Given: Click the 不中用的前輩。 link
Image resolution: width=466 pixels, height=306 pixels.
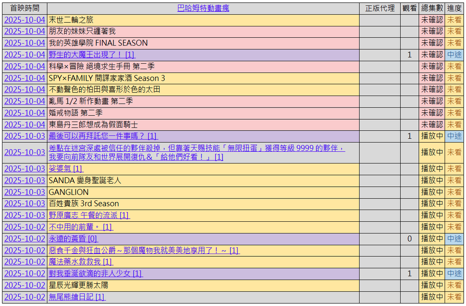Looking at the screenshot, I should pos(81,227).
